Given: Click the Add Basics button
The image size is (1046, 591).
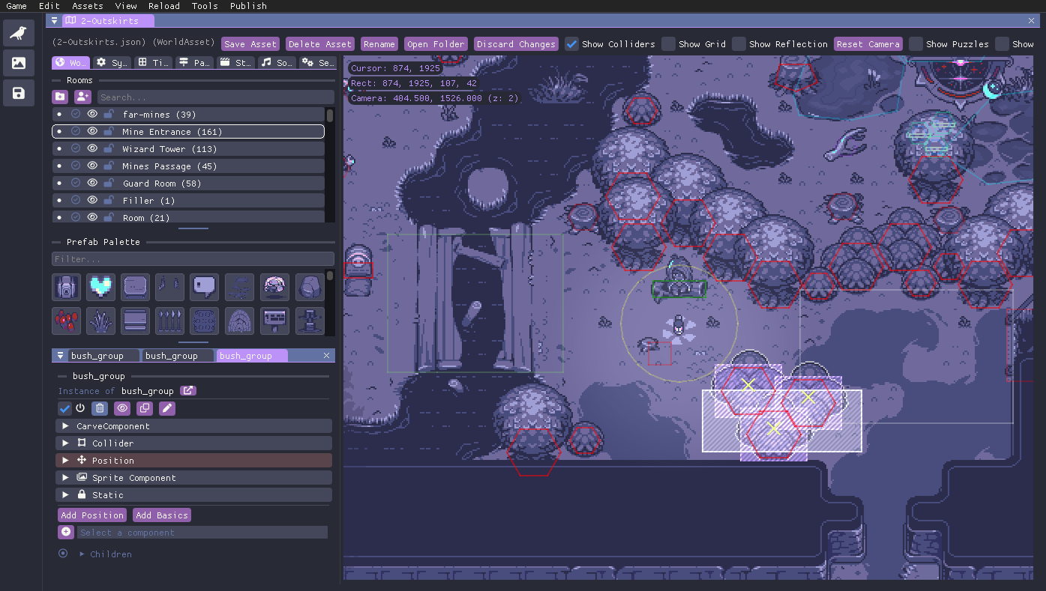Looking at the screenshot, I should [162, 515].
